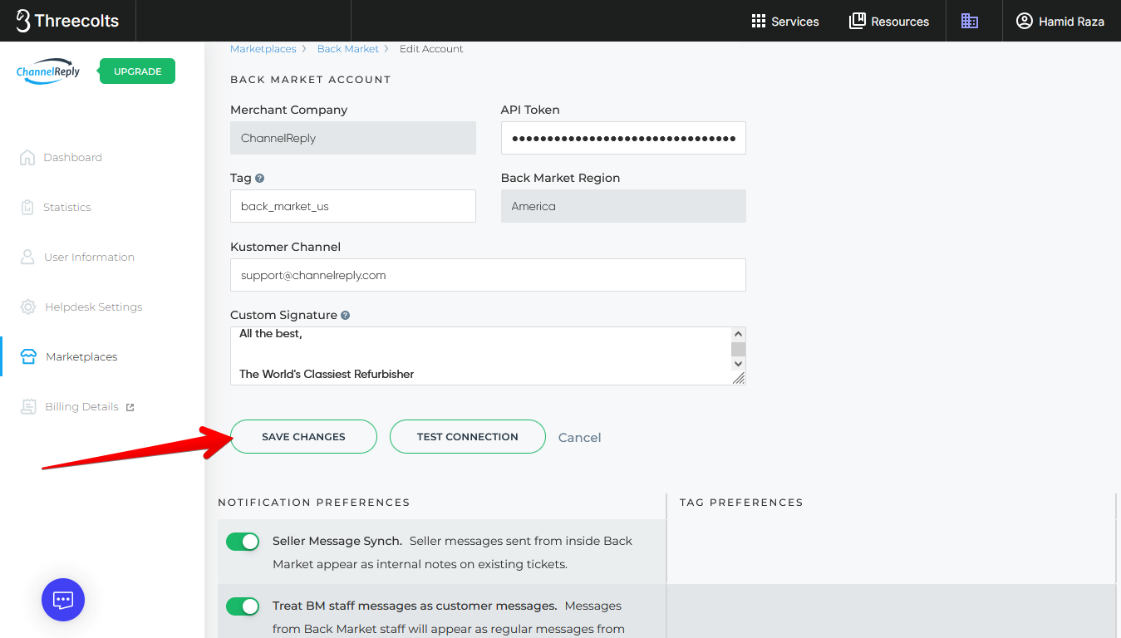The image size is (1121, 638).
Task: Click the API Token field
Action: [623, 138]
